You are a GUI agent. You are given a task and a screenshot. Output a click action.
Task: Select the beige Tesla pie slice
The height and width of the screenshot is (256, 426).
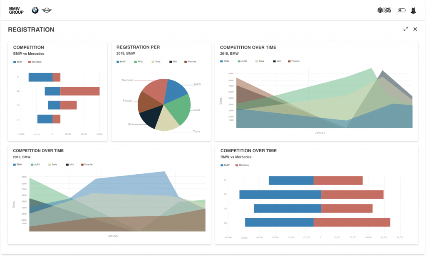click(x=167, y=121)
